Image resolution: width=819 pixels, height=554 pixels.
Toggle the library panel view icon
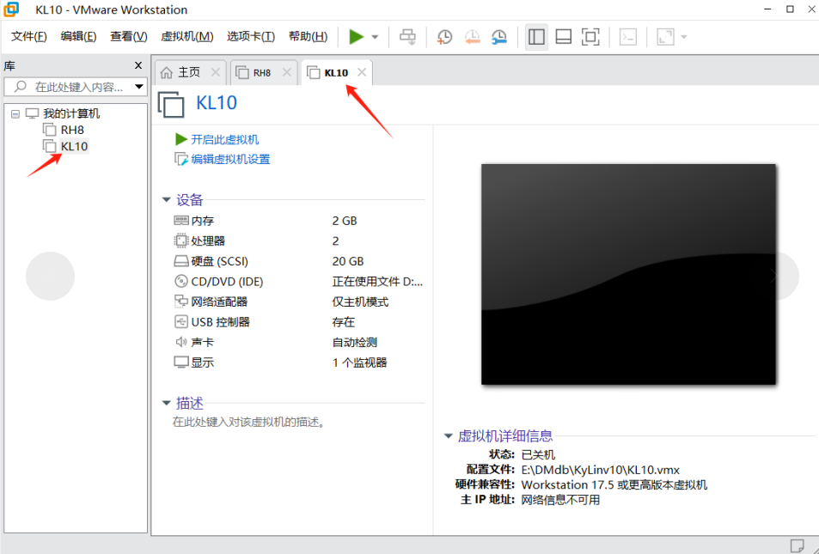click(535, 37)
